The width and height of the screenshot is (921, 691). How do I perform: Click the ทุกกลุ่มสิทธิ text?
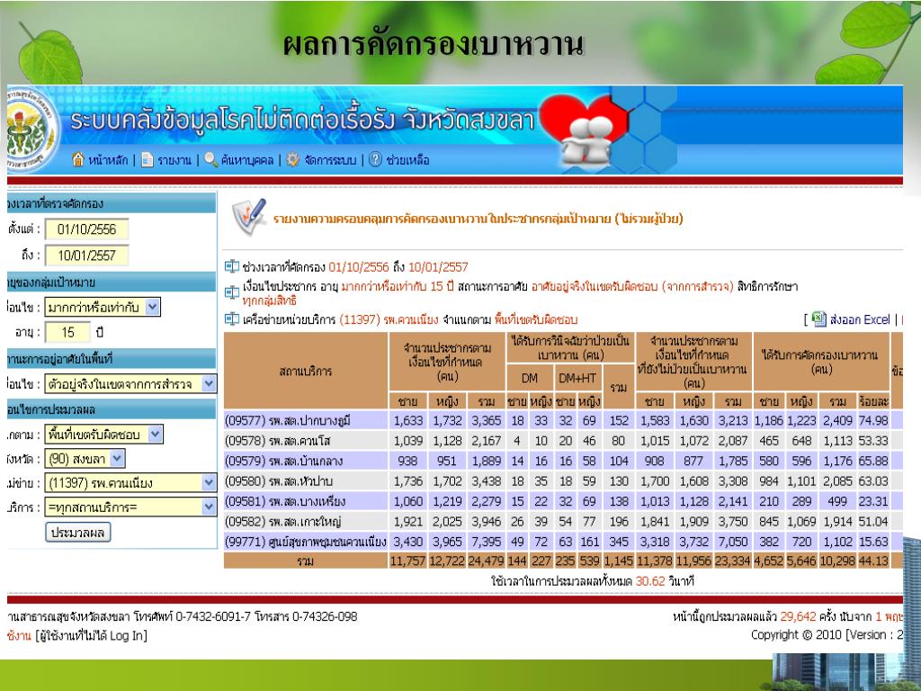coord(270,301)
